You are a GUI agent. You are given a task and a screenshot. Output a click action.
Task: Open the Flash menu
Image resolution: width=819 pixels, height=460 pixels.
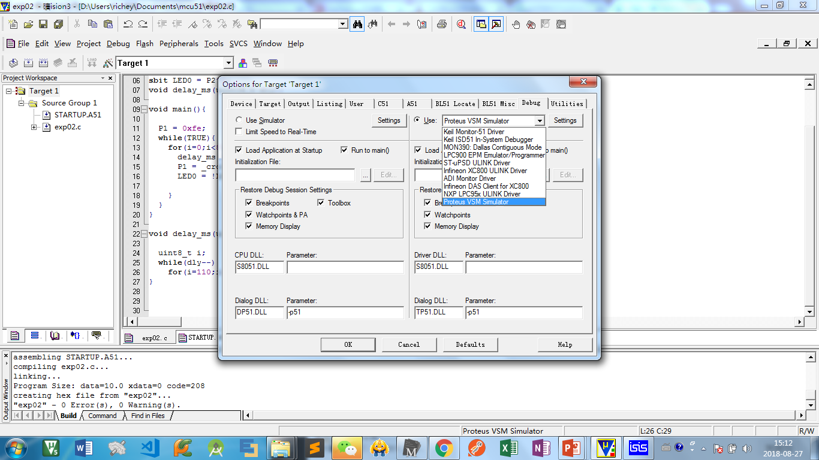coord(144,44)
